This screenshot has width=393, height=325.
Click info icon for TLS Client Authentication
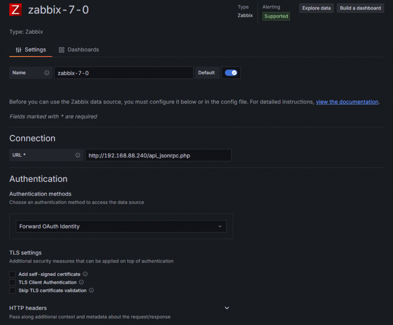point(81,282)
